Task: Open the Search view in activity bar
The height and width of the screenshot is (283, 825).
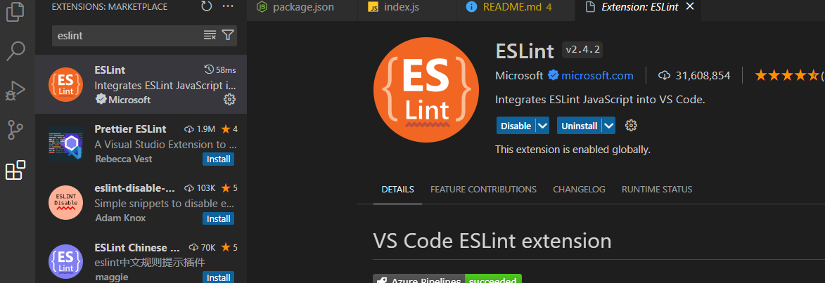Action: tap(15, 51)
